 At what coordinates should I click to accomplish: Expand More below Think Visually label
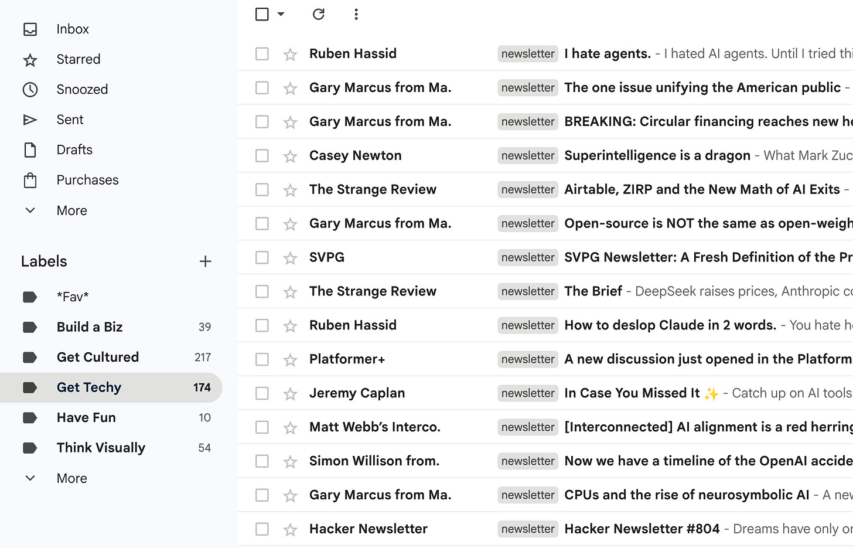point(71,478)
